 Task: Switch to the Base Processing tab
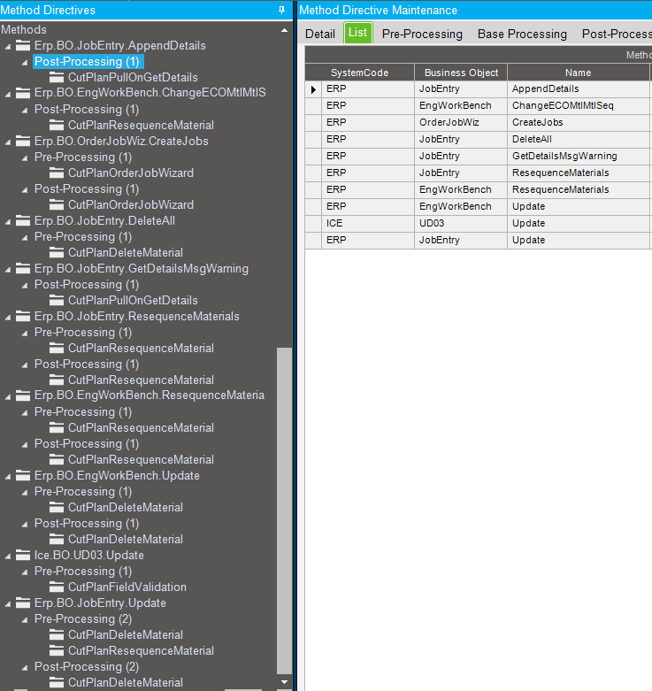click(522, 34)
